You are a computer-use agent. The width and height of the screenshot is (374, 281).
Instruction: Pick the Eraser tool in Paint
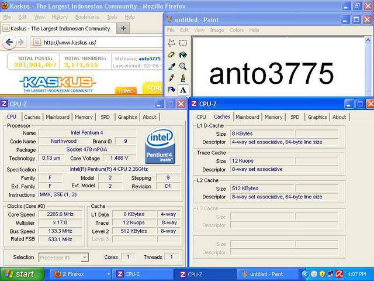[171, 54]
